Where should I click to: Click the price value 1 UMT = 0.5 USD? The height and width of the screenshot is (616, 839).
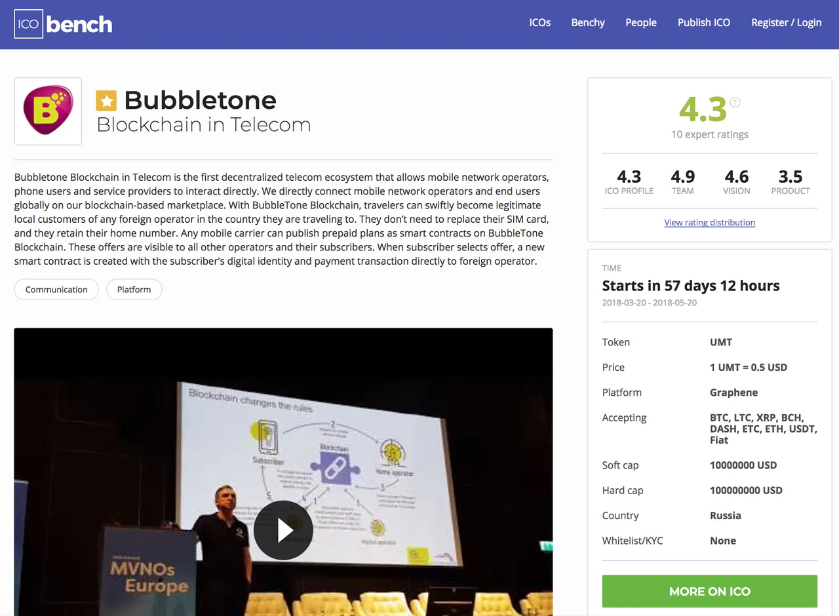749,367
